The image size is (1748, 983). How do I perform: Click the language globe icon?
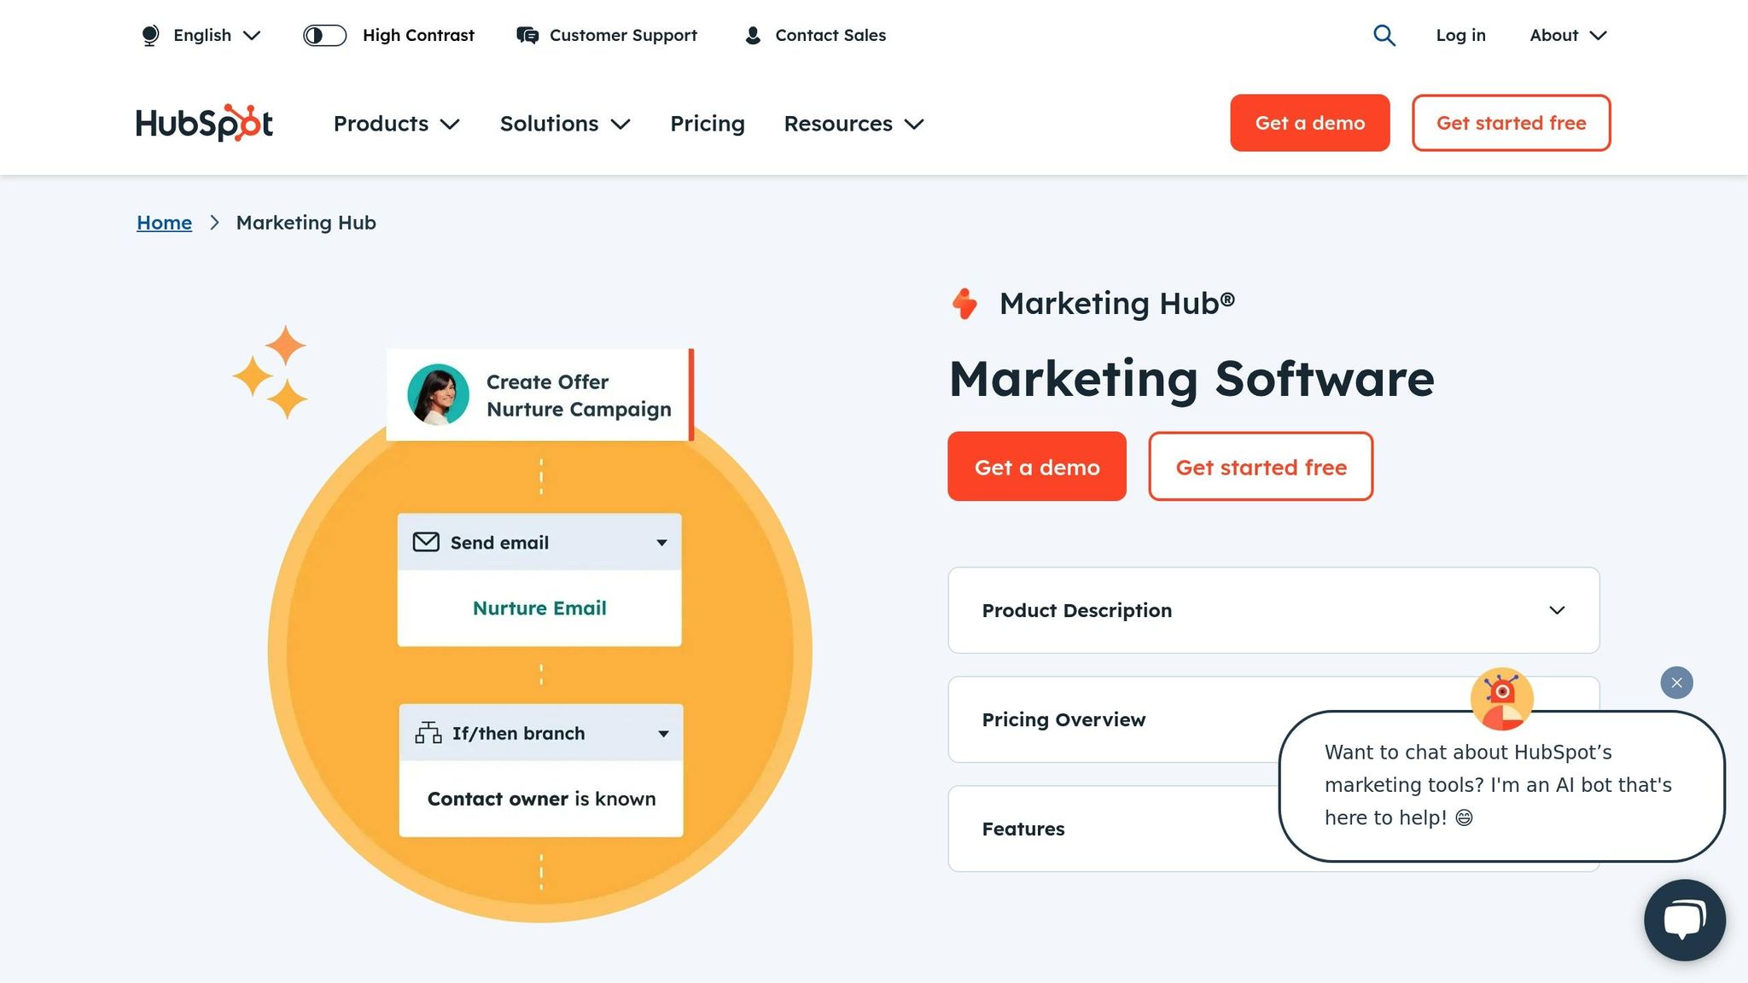150,35
